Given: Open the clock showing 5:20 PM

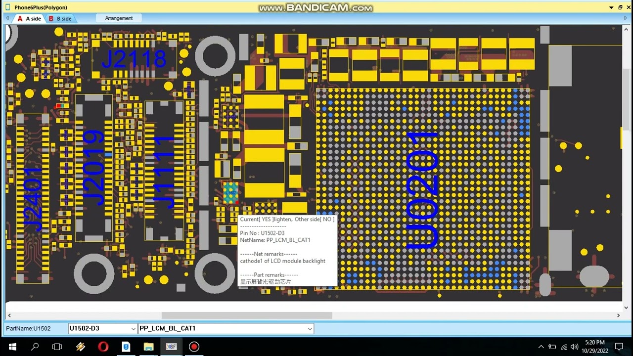Looking at the screenshot, I should click(594, 347).
